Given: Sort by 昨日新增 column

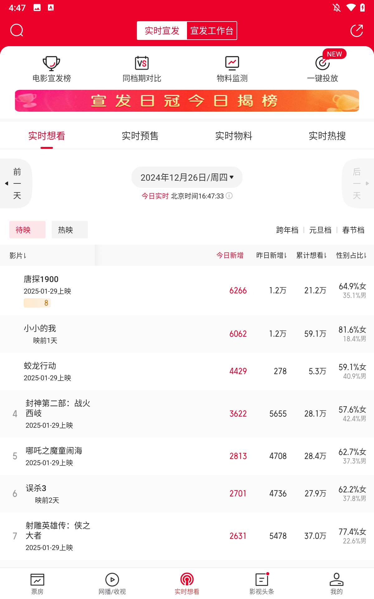Looking at the screenshot, I should click(x=271, y=256).
